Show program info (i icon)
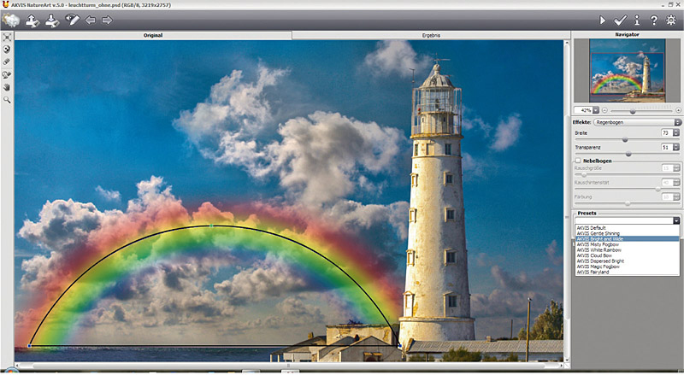Screen dimensions: 684x375 [x=637, y=20]
